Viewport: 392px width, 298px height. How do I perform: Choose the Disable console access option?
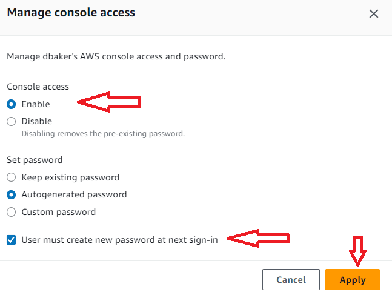pyautogui.click(x=12, y=121)
